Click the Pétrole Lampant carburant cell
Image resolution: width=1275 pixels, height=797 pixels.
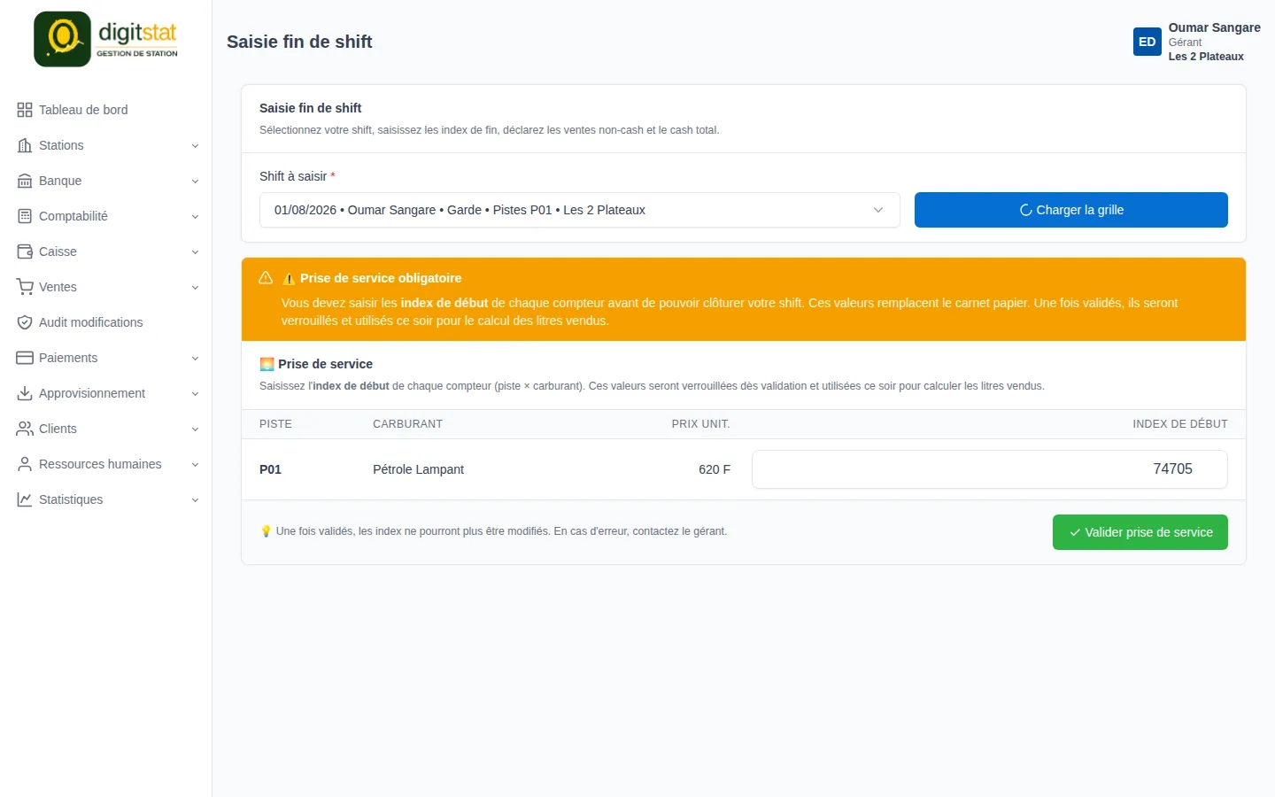[419, 469]
